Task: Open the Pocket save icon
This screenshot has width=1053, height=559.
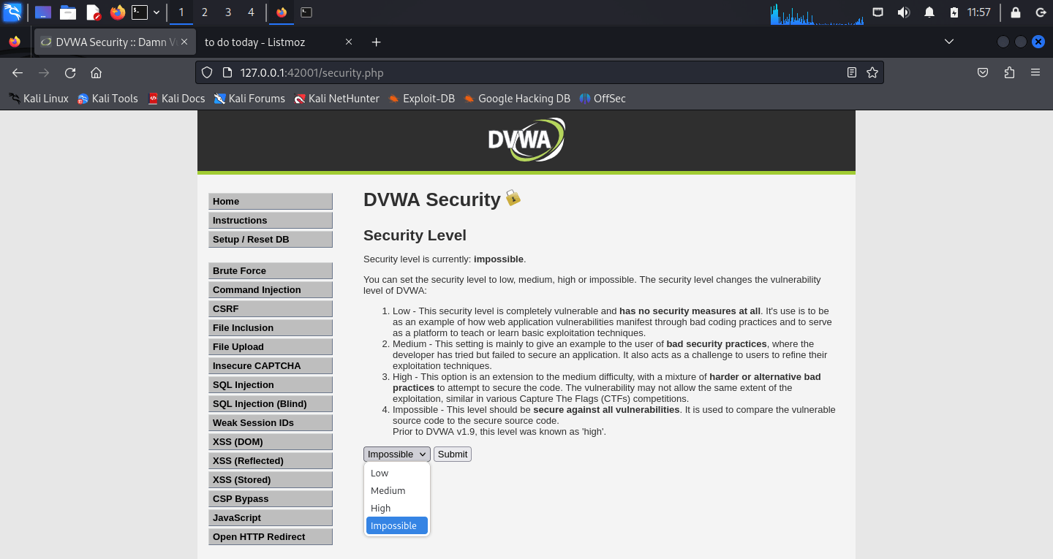Action: pyautogui.click(x=984, y=72)
